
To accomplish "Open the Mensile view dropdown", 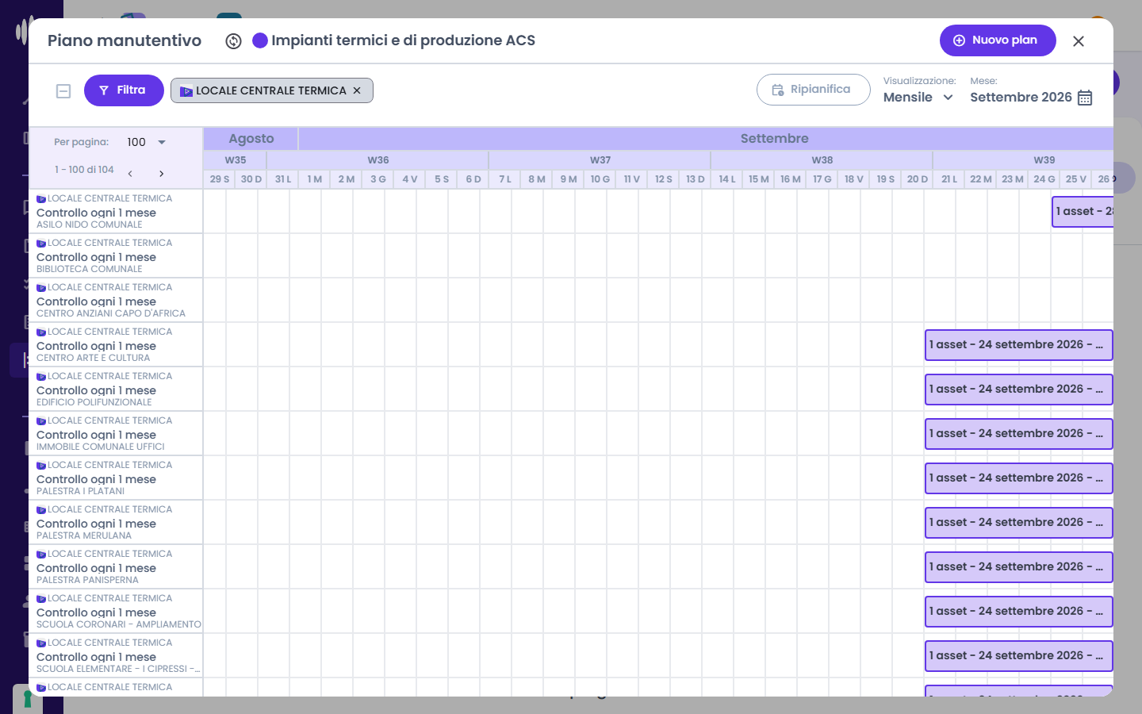I will 918,97.
